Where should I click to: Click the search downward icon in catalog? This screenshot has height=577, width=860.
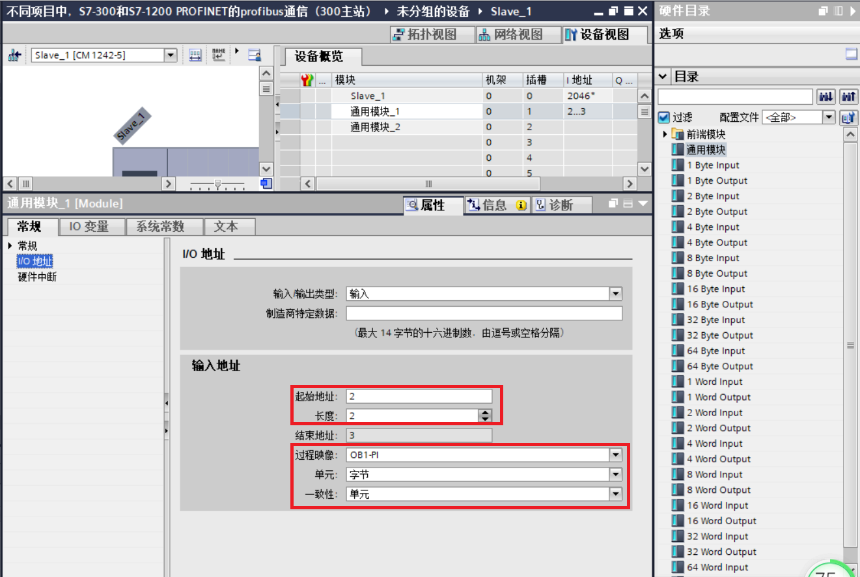[x=825, y=97]
